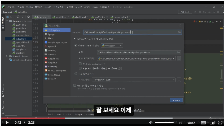Switch to ajax01.html tab
This screenshot has height=126, width=224.
tap(61, 17)
